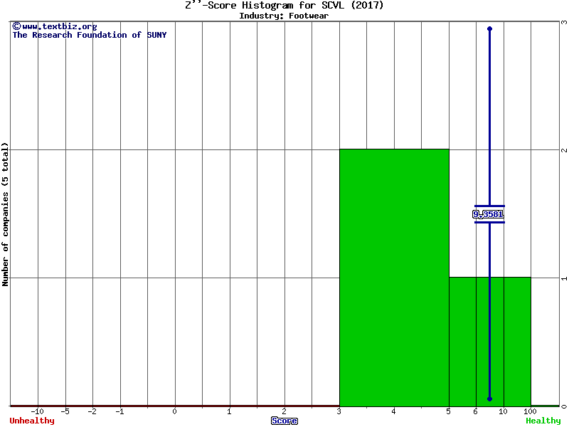This screenshot has height=427, width=569.
Task: Click the x-axis tick label "6"
Action: point(475,411)
